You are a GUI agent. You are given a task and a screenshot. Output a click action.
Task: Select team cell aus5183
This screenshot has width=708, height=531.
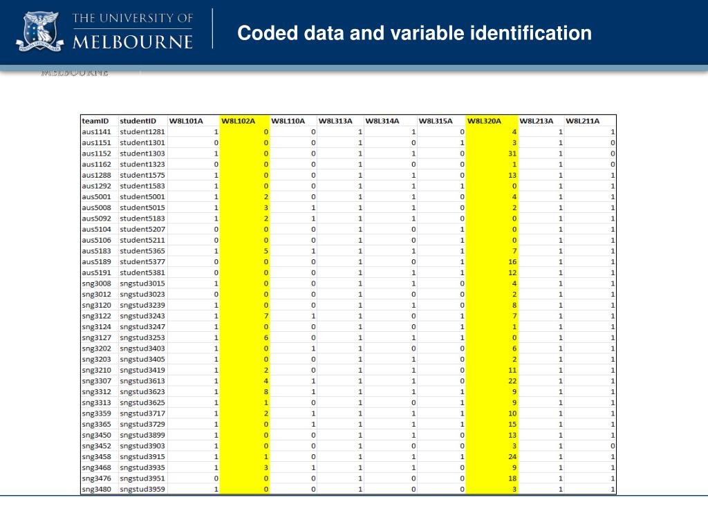tap(96, 251)
